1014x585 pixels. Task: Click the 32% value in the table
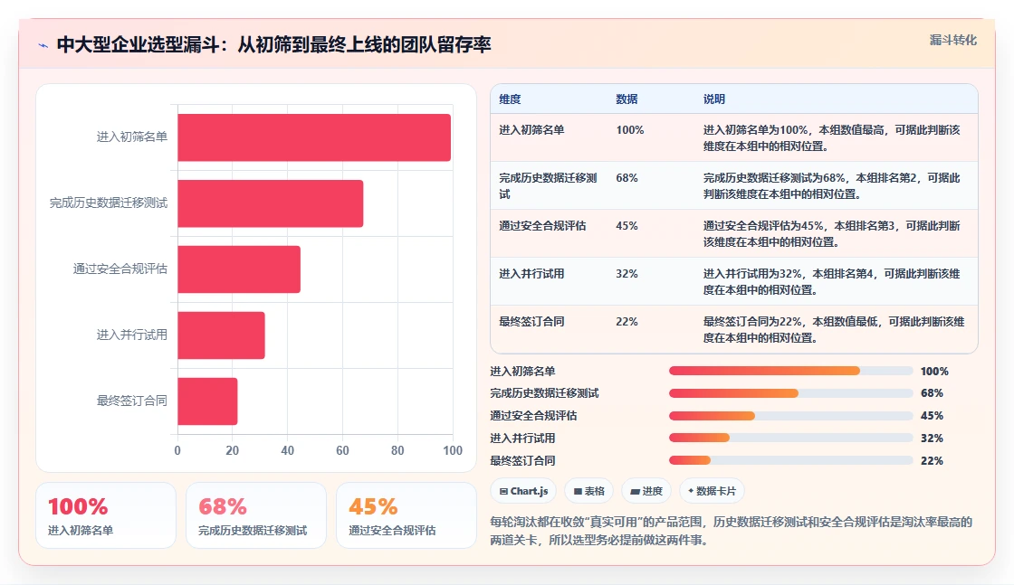627,274
